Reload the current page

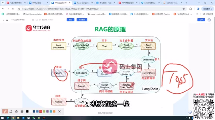[x=13, y=9]
